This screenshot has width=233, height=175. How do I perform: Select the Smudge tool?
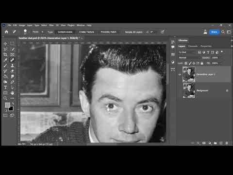pyautogui.click(x=12, y=76)
